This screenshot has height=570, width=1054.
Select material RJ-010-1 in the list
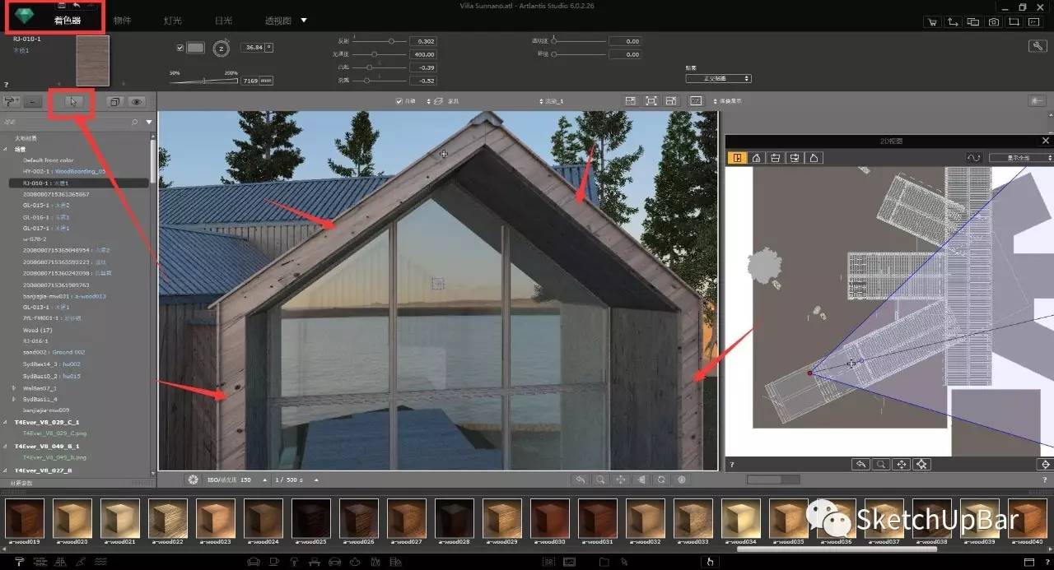pos(79,183)
